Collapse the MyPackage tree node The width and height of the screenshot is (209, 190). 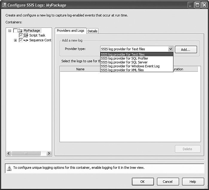pos(10,31)
